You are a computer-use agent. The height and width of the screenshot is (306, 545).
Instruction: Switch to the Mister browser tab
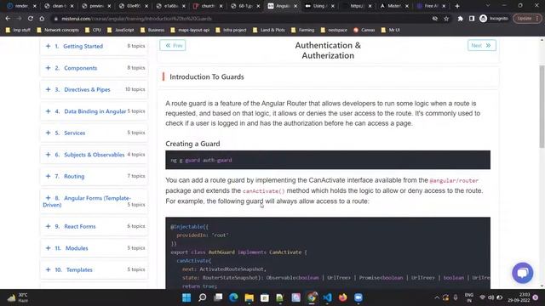pyautogui.click(x=393, y=6)
